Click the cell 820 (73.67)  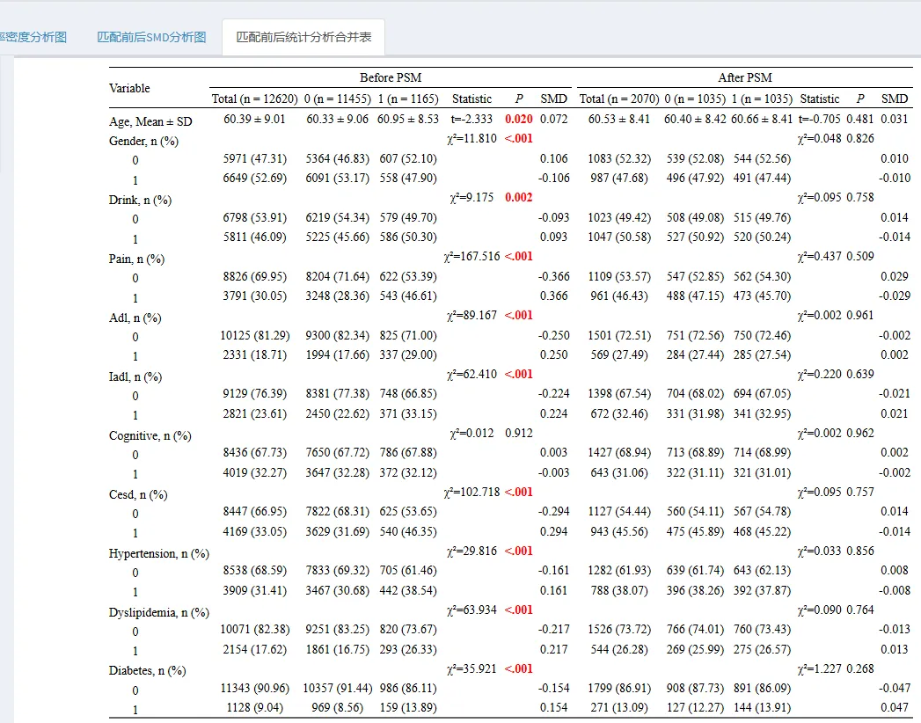coord(408,629)
